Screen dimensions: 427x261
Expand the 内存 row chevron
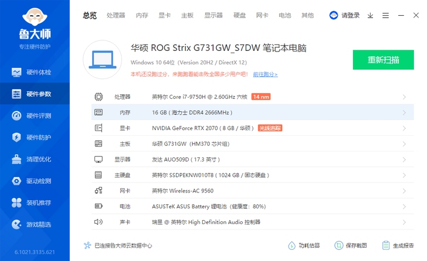point(404,112)
